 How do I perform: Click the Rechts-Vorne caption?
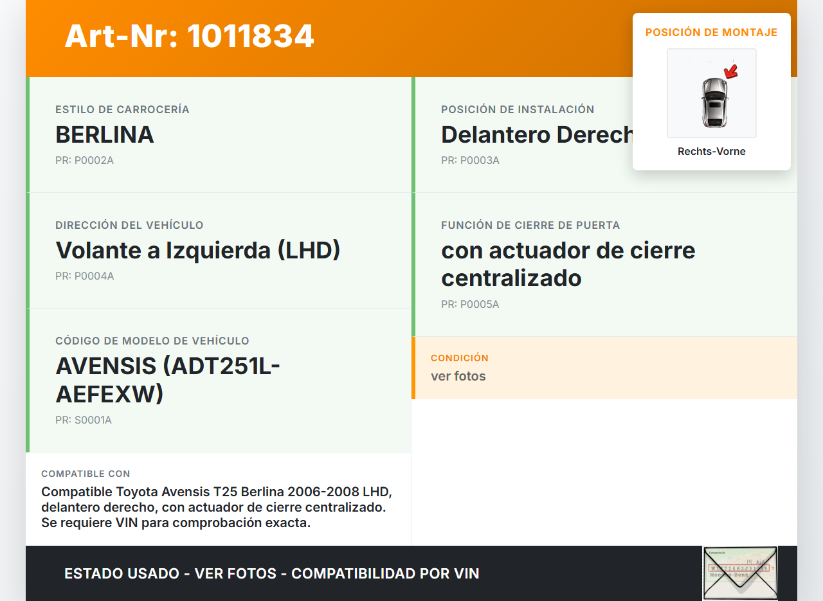pos(711,152)
